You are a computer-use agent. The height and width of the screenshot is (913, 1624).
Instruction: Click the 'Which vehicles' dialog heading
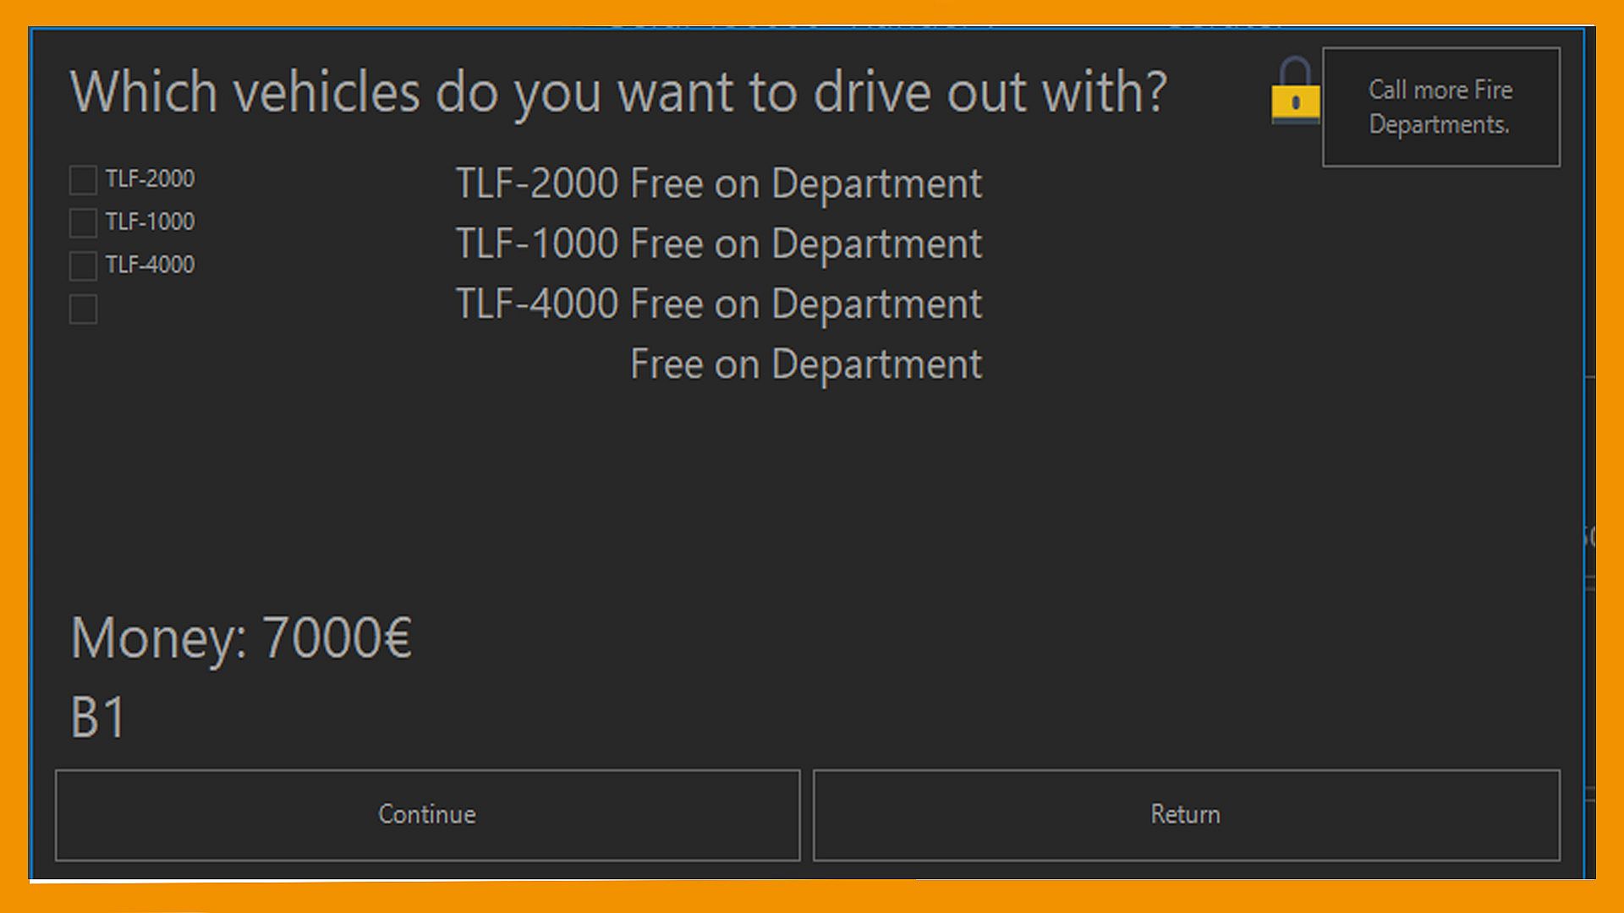618,93
